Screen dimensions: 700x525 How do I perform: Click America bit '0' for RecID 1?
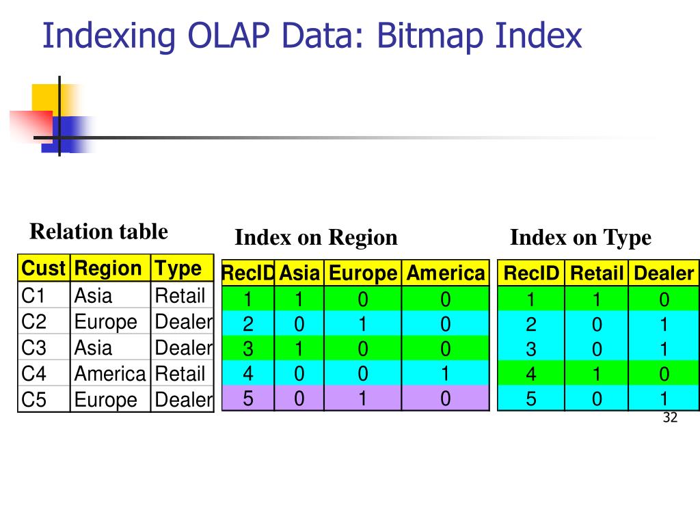point(446,299)
